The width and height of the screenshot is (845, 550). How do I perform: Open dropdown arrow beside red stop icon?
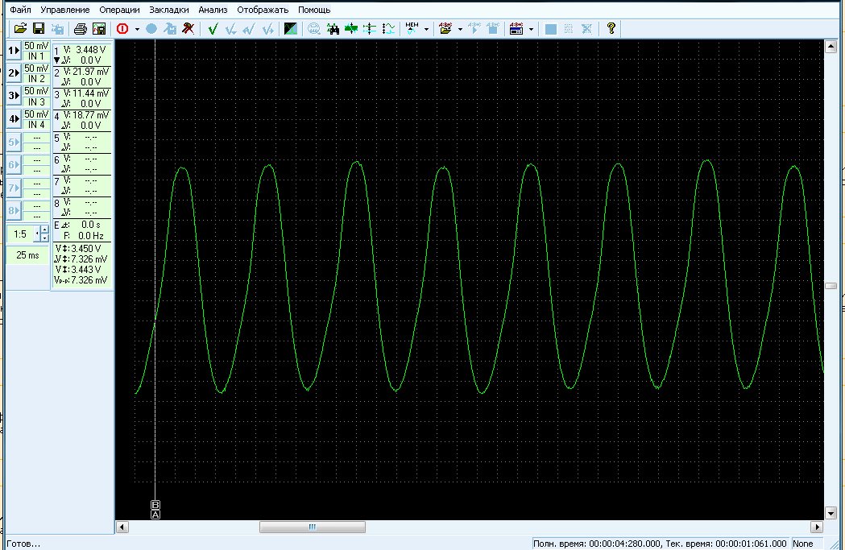coord(137,29)
